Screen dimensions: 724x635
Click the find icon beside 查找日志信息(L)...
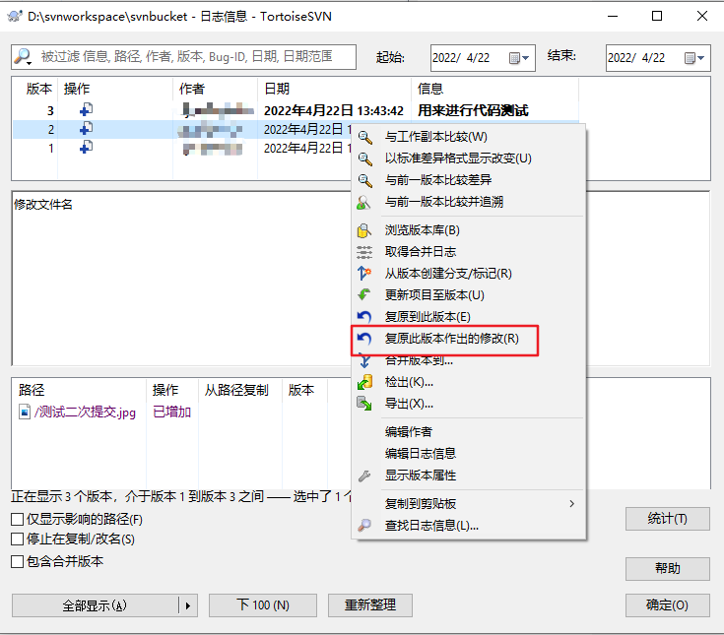(x=364, y=525)
